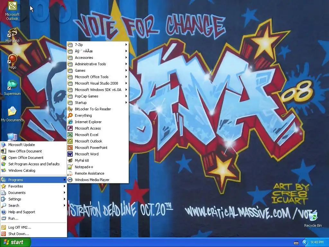Open Windows Catalog

[x=33, y=170]
